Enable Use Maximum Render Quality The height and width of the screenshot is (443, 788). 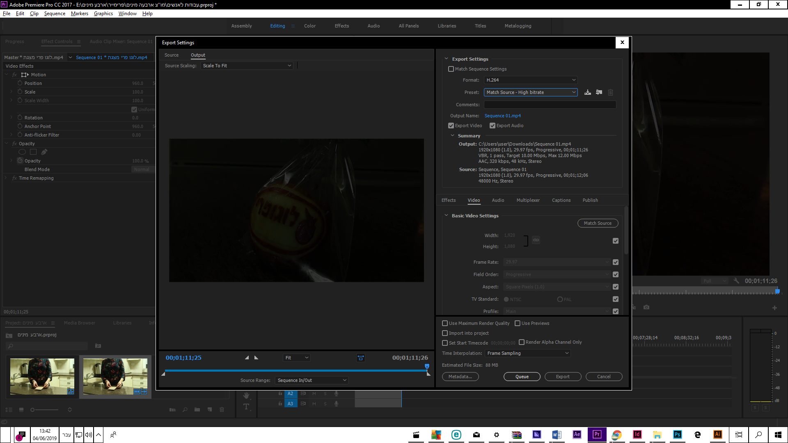point(445,323)
